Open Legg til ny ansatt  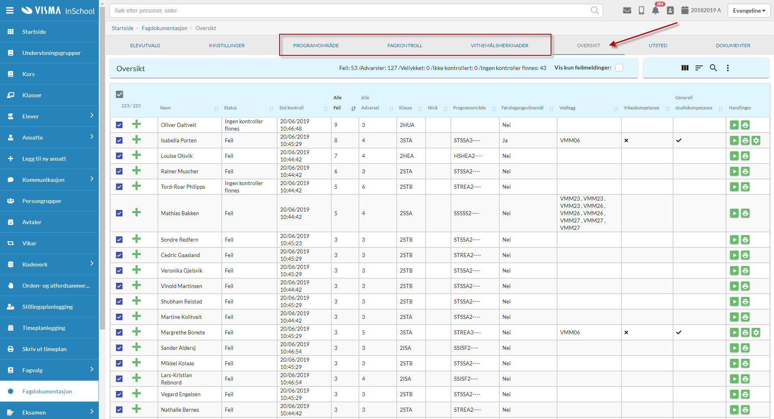point(49,159)
